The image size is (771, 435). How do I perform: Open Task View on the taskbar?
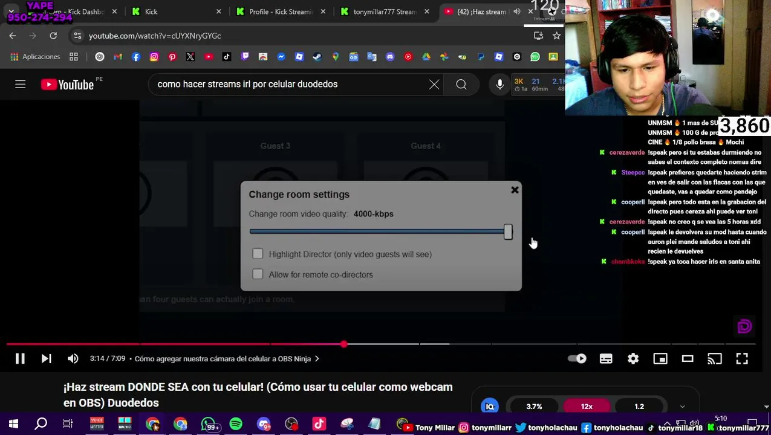[x=68, y=424]
